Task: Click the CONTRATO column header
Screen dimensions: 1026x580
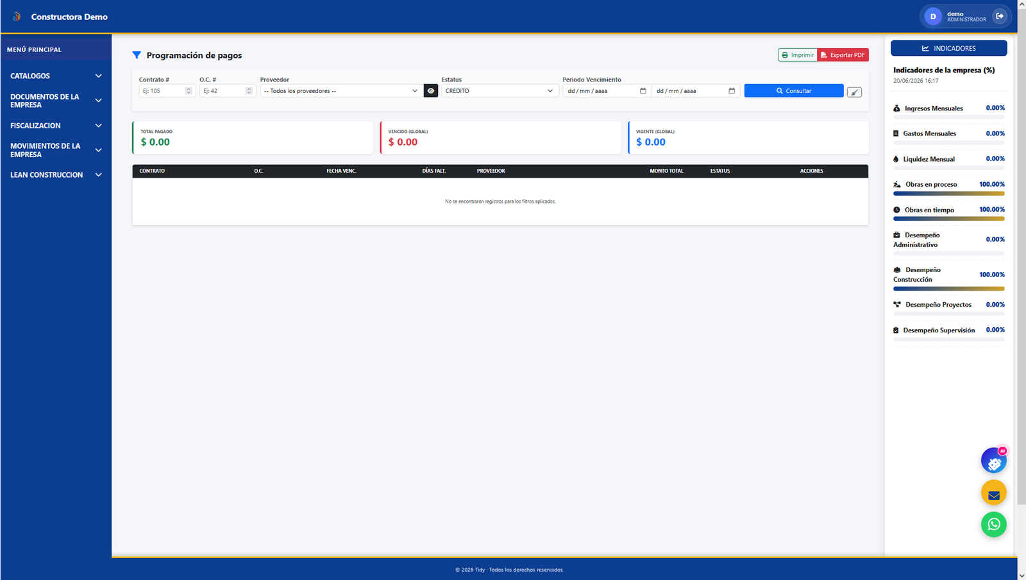Action: pyautogui.click(x=152, y=171)
